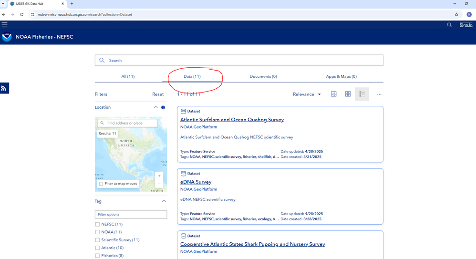Zoom out on the location map
The width and height of the screenshot is (476, 259).
[159, 184]
